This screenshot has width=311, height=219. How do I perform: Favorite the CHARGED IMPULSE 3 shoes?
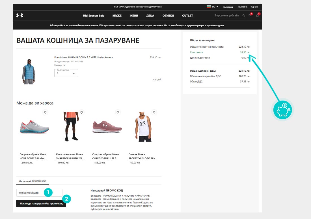pos(118,112)
